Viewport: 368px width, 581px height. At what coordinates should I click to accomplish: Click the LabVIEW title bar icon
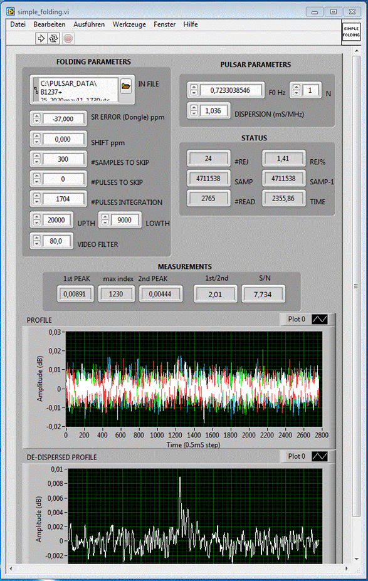point(11,11)
